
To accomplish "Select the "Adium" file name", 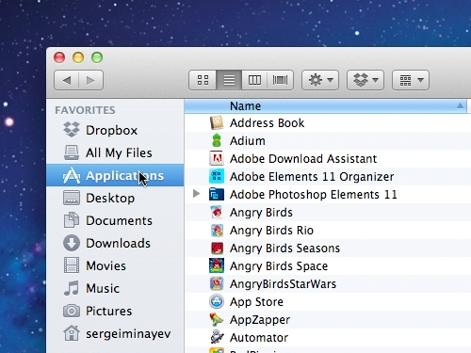I will pos(248,141).
